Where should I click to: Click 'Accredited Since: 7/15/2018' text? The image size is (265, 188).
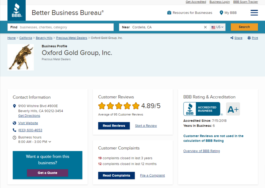point(205,121)
